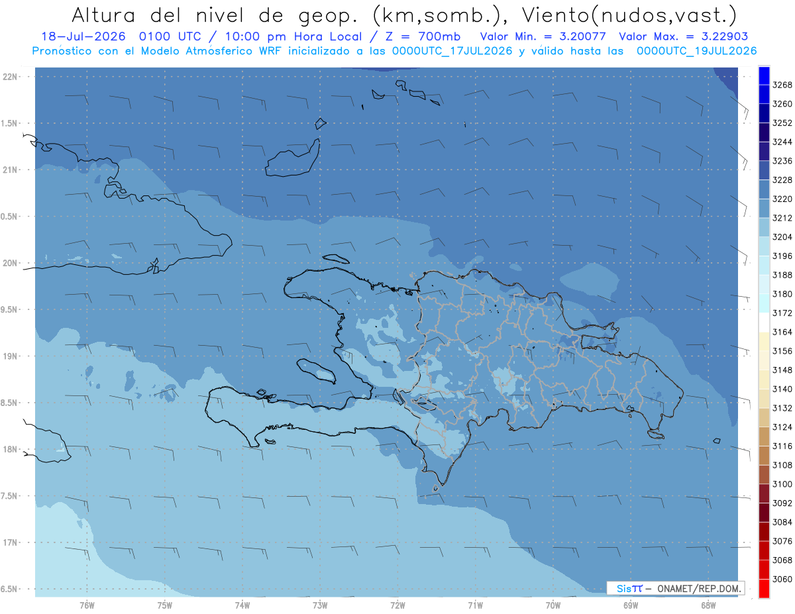The height and width of the screenshot is (614, 795).
Task: Pick colorbar swatch between 3212 and 3204
Action: pos(763,227)
